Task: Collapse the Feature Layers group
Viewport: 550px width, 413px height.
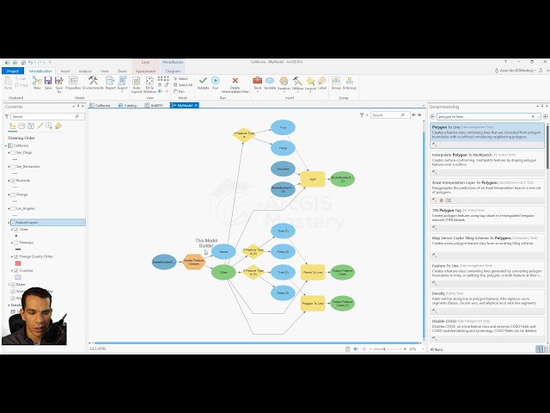Action: [9, 223]
